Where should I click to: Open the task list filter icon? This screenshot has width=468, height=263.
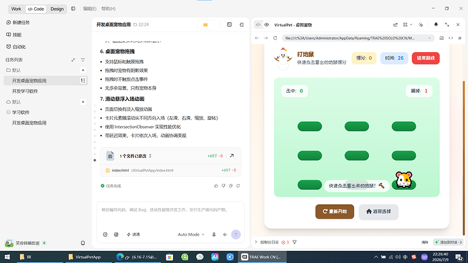tap(83, 60)
